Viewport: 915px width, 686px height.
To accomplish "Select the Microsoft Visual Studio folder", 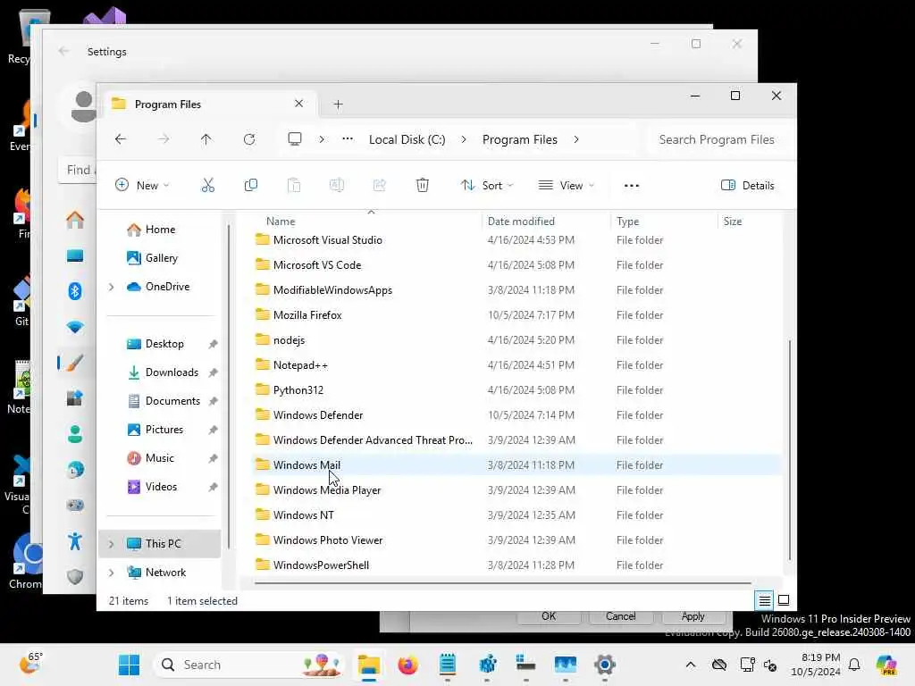I will [x=516, y=239].
